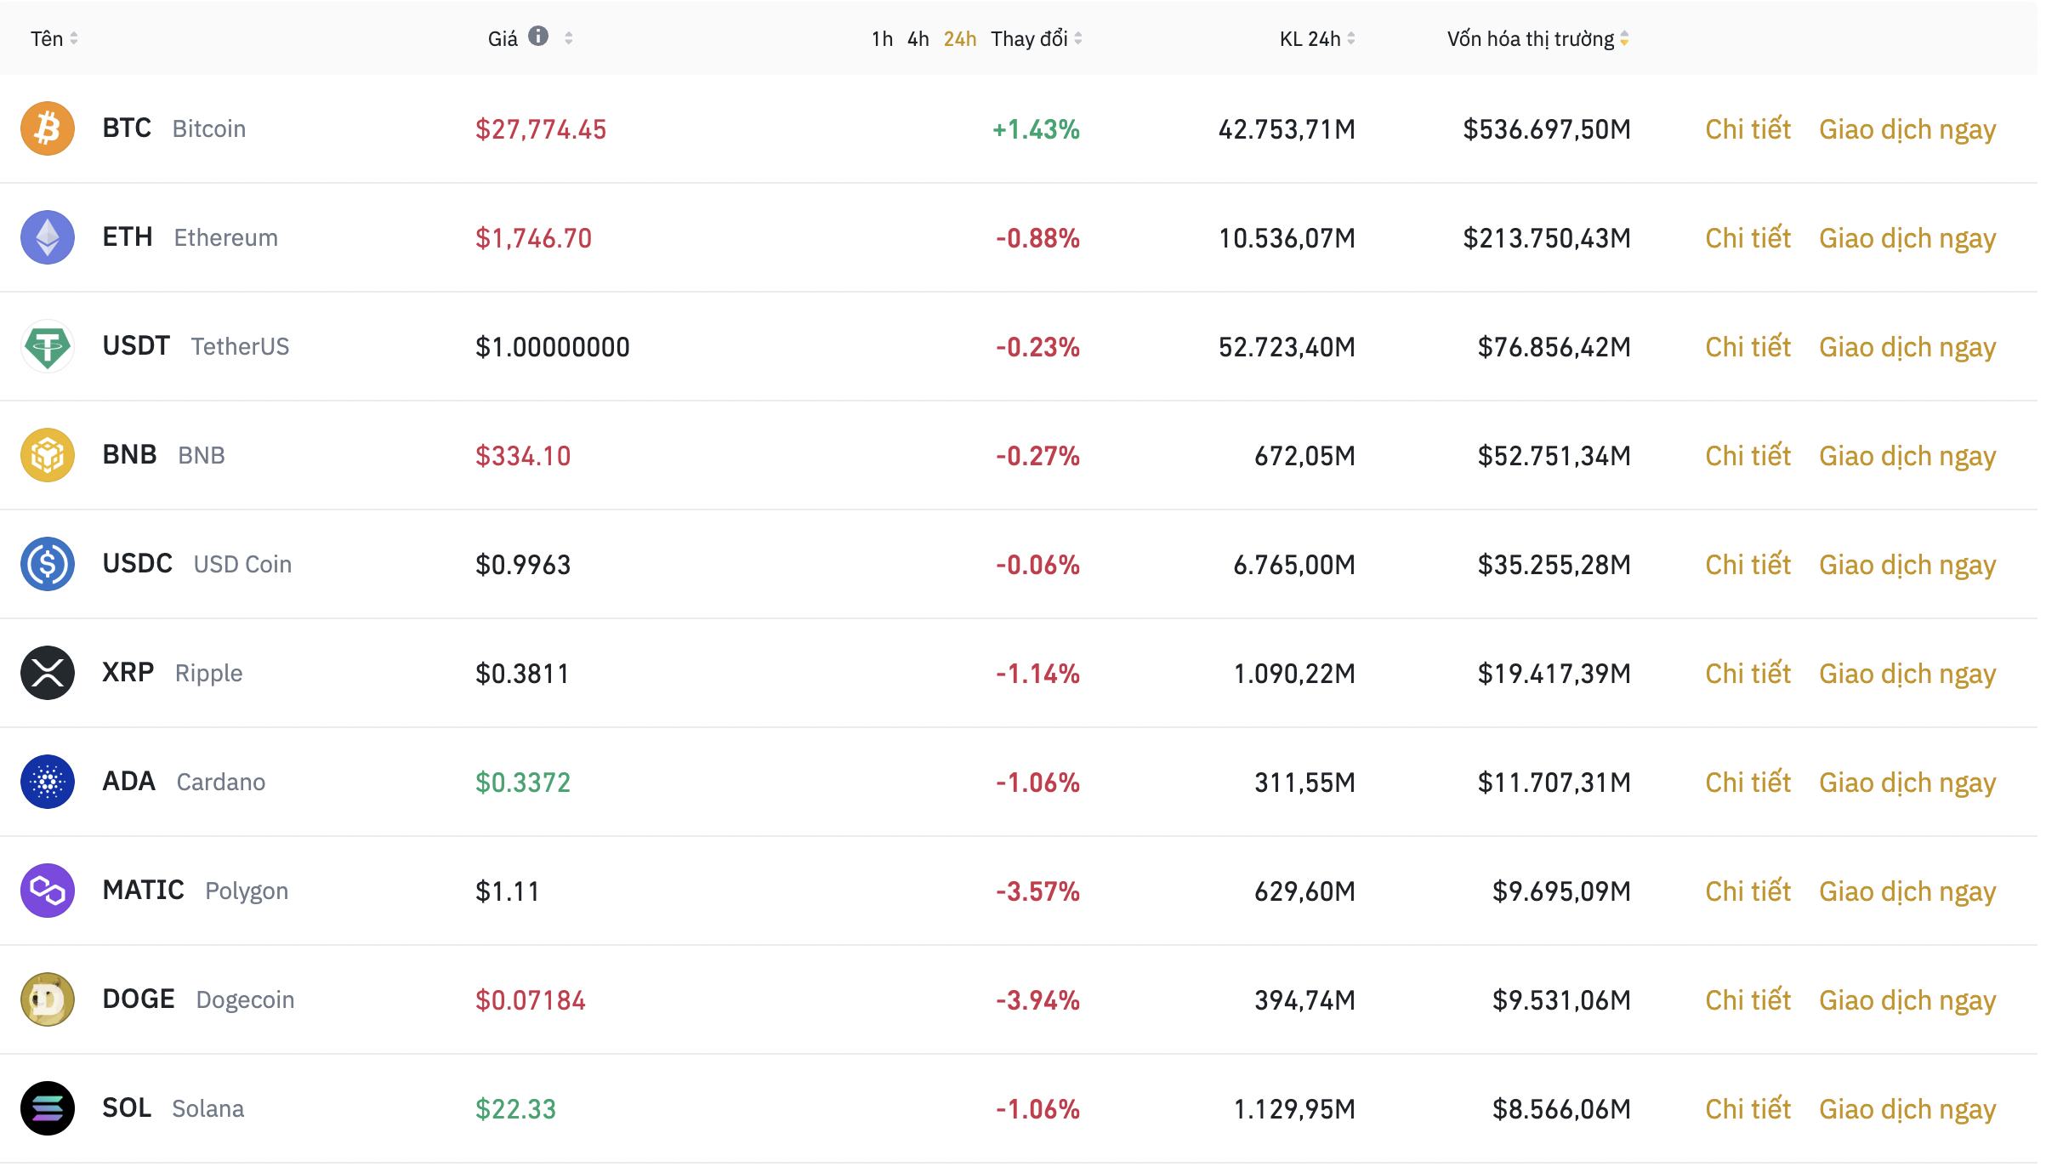This screenshot has width=2046, height=1167.
Task: Click the BTC ticker name
Action: [127, 128]
